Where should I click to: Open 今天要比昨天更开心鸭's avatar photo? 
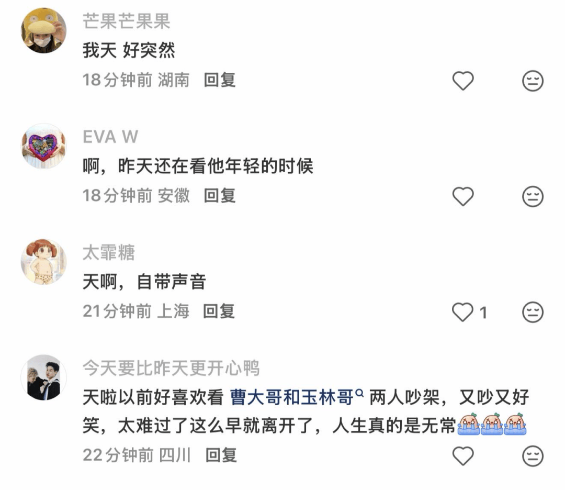coord(43,377)
